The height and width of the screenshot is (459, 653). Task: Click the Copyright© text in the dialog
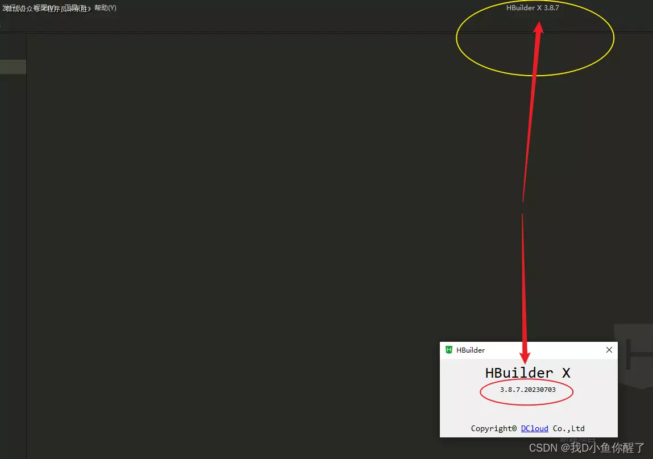pyautogui.click(x=494, y=428)
